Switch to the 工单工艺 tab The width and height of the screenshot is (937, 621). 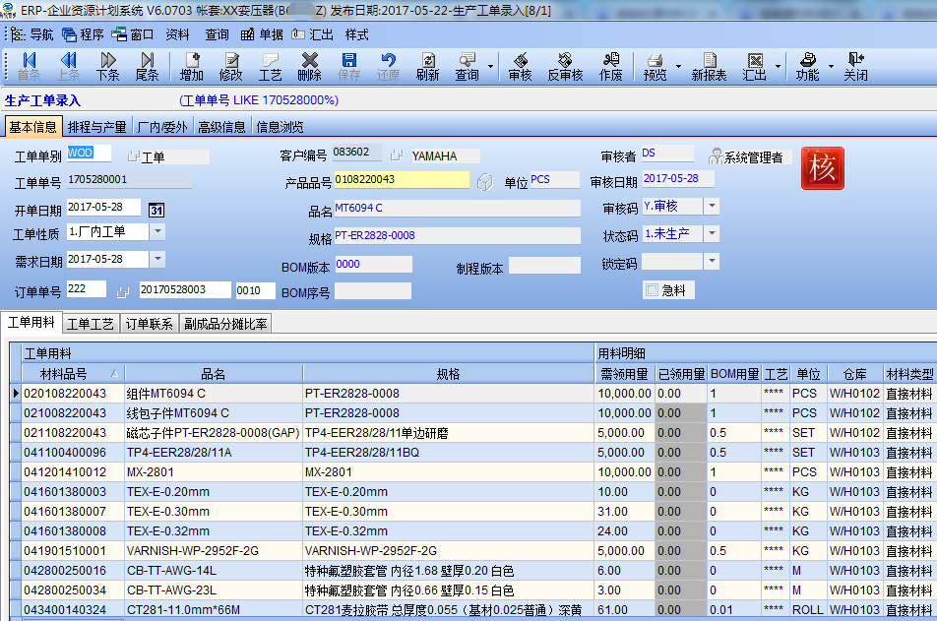(91, 324)
